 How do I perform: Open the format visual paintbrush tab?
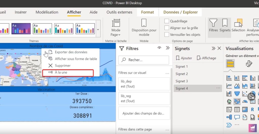[249, 63]
